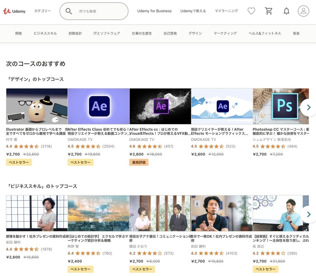Open After Effects cc VFX thumbnail
The width and height of the screenshot is (316, 276).
point(160,106)
